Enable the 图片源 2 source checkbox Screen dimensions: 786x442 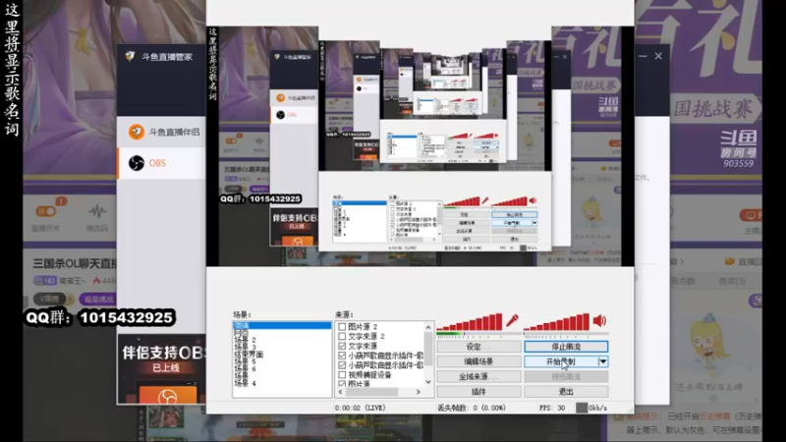click(x=342, y=327)
